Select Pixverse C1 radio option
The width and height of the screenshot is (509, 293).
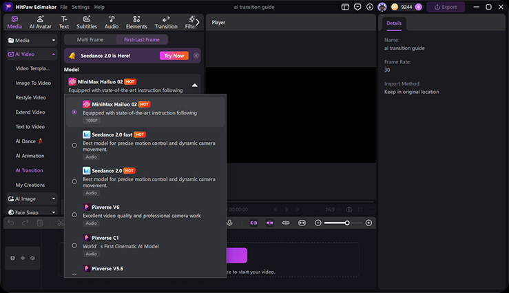pyautogui.click(x=74, y=245)
